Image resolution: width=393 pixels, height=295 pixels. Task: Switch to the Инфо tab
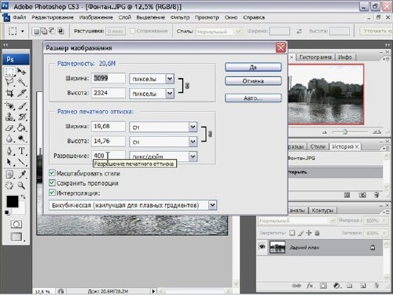click(x=345, y=57)
